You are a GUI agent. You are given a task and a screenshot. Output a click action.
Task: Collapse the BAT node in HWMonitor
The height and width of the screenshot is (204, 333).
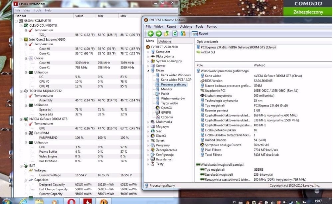(21, 166)
